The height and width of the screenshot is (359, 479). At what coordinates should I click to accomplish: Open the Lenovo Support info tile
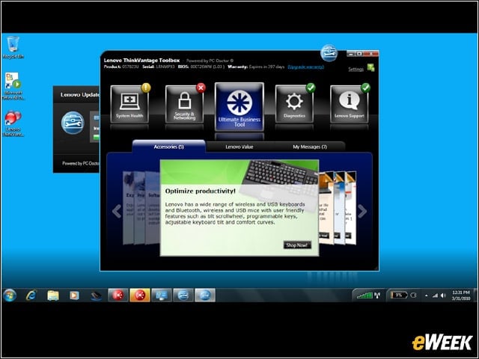[x=350, y=104]
